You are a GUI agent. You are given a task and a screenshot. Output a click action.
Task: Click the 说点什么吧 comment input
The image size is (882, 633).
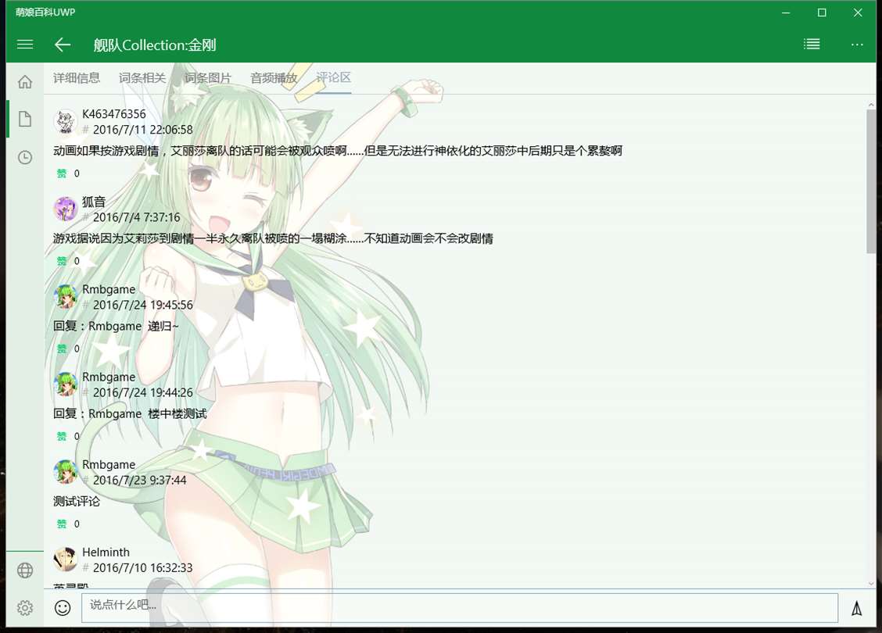[460, 608]
